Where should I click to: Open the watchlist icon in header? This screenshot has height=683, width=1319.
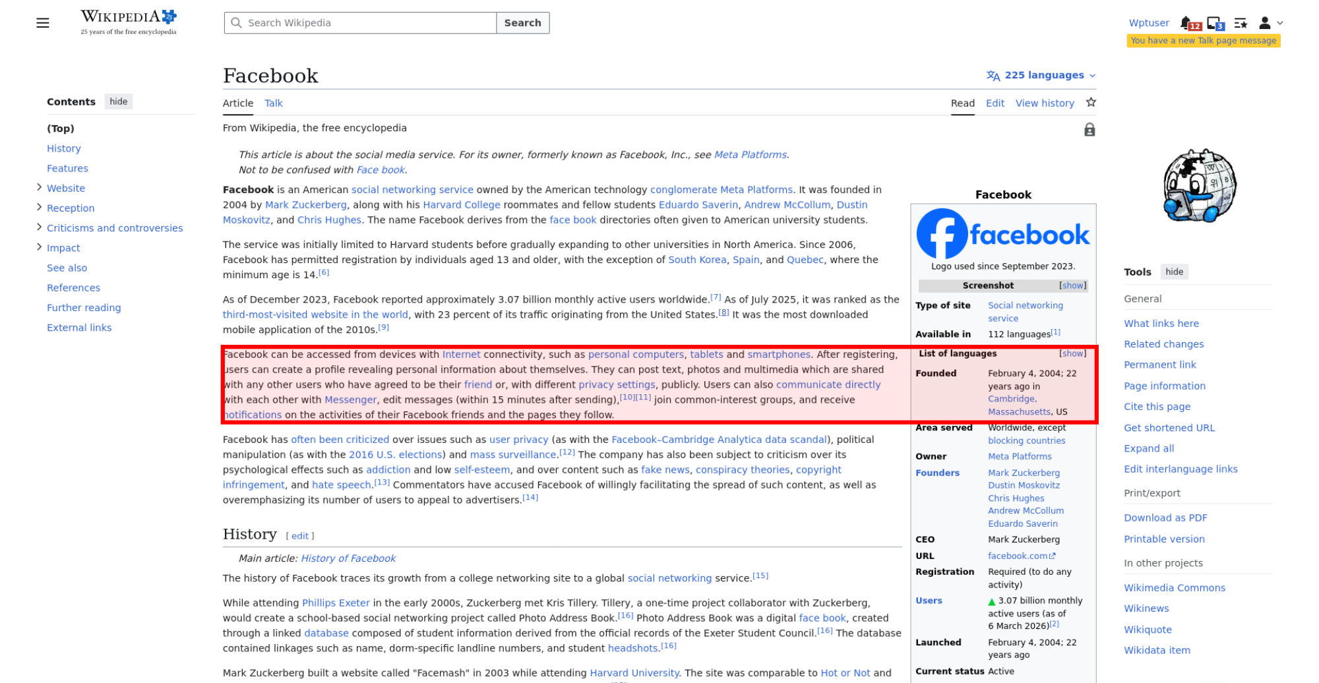(x=1241, y=23)
